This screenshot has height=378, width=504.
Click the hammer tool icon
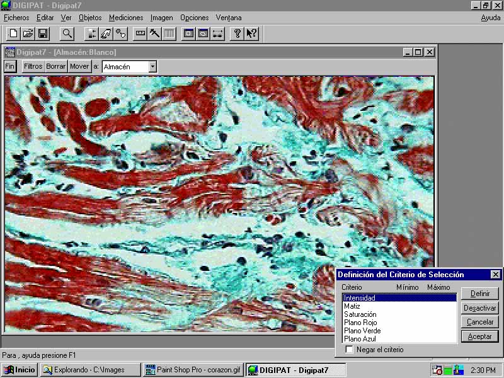click(x=154, y=33)
